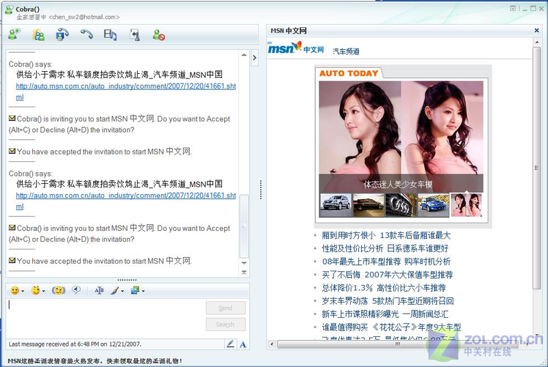Click the bottom MSN emoticon promotion text
Viewport: 548px width, 367px height.
pyautogui.click(x=95, y=361)
